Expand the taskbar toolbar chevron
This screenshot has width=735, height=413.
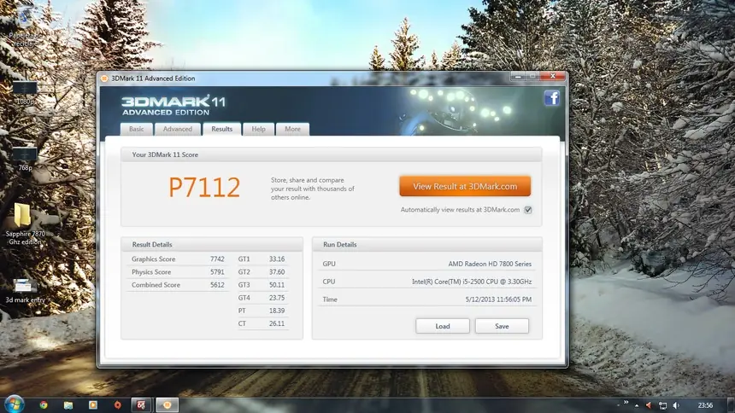pyautogui.click(x=626, y=403)
